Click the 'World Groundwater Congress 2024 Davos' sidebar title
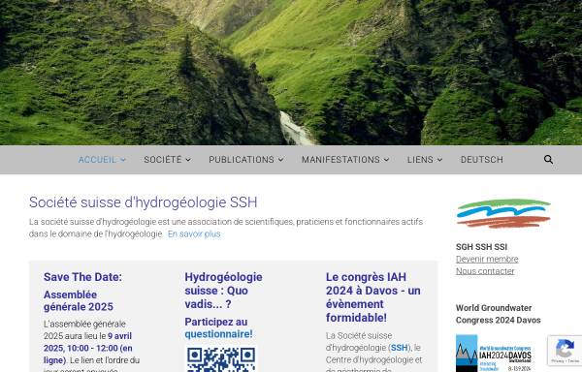This screenshot has width=582, height=372. pyautogui.click(x=499, y=314)
